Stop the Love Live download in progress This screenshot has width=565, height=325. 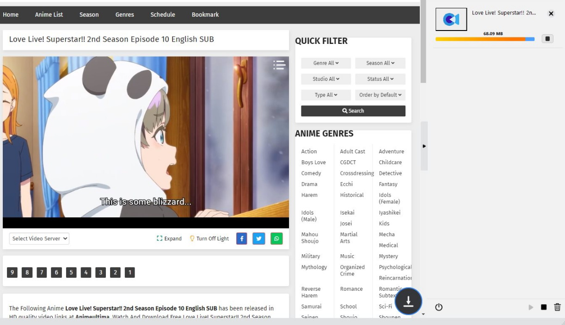(547, 39)
